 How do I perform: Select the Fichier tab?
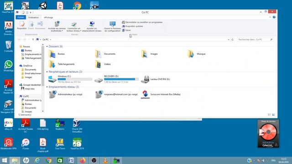point(21,17)
